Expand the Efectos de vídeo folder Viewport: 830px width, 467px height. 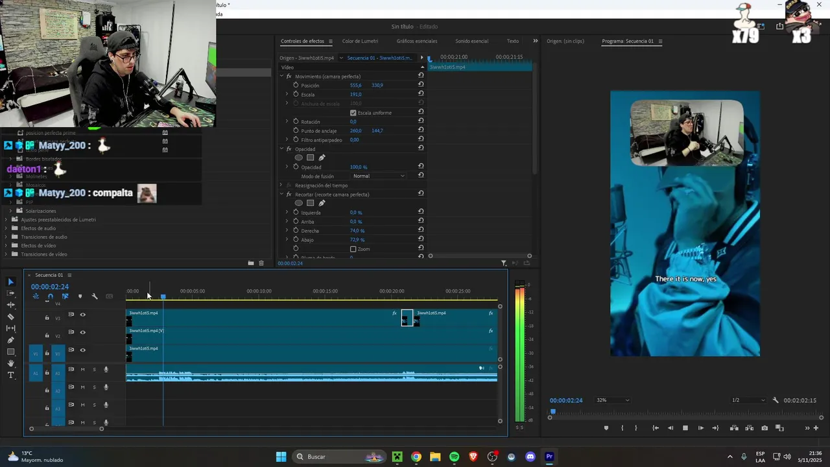click(x=6, y=246)
